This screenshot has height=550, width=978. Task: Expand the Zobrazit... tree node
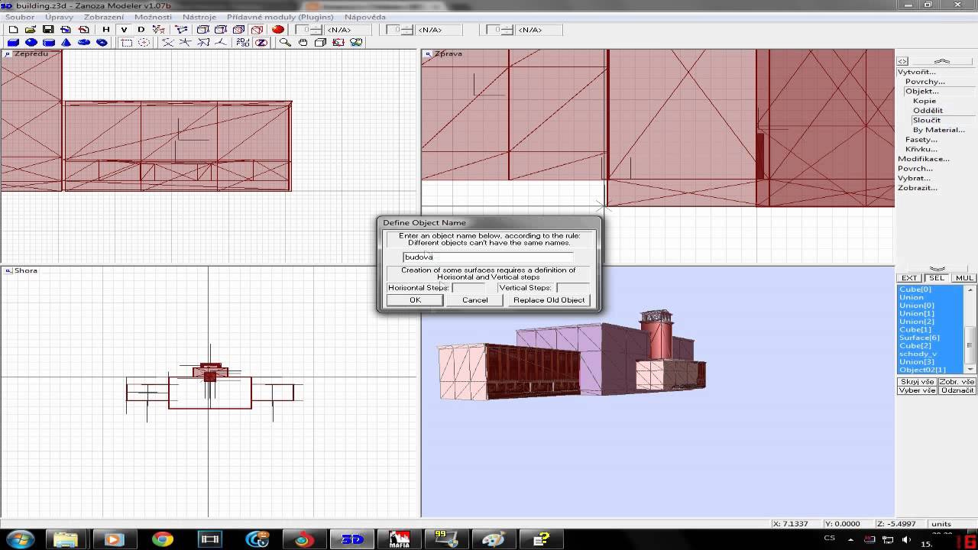[918, 187]
